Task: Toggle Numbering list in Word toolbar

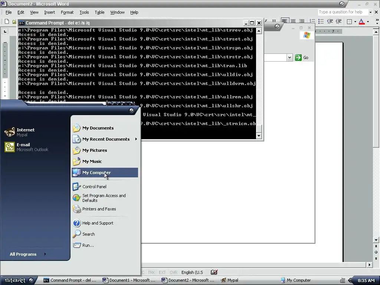Action: tap(312, 21)
